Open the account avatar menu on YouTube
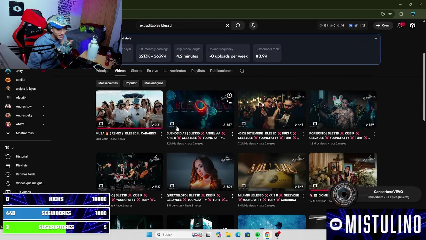This screenshot has width=426, height=240. [412, 25]
